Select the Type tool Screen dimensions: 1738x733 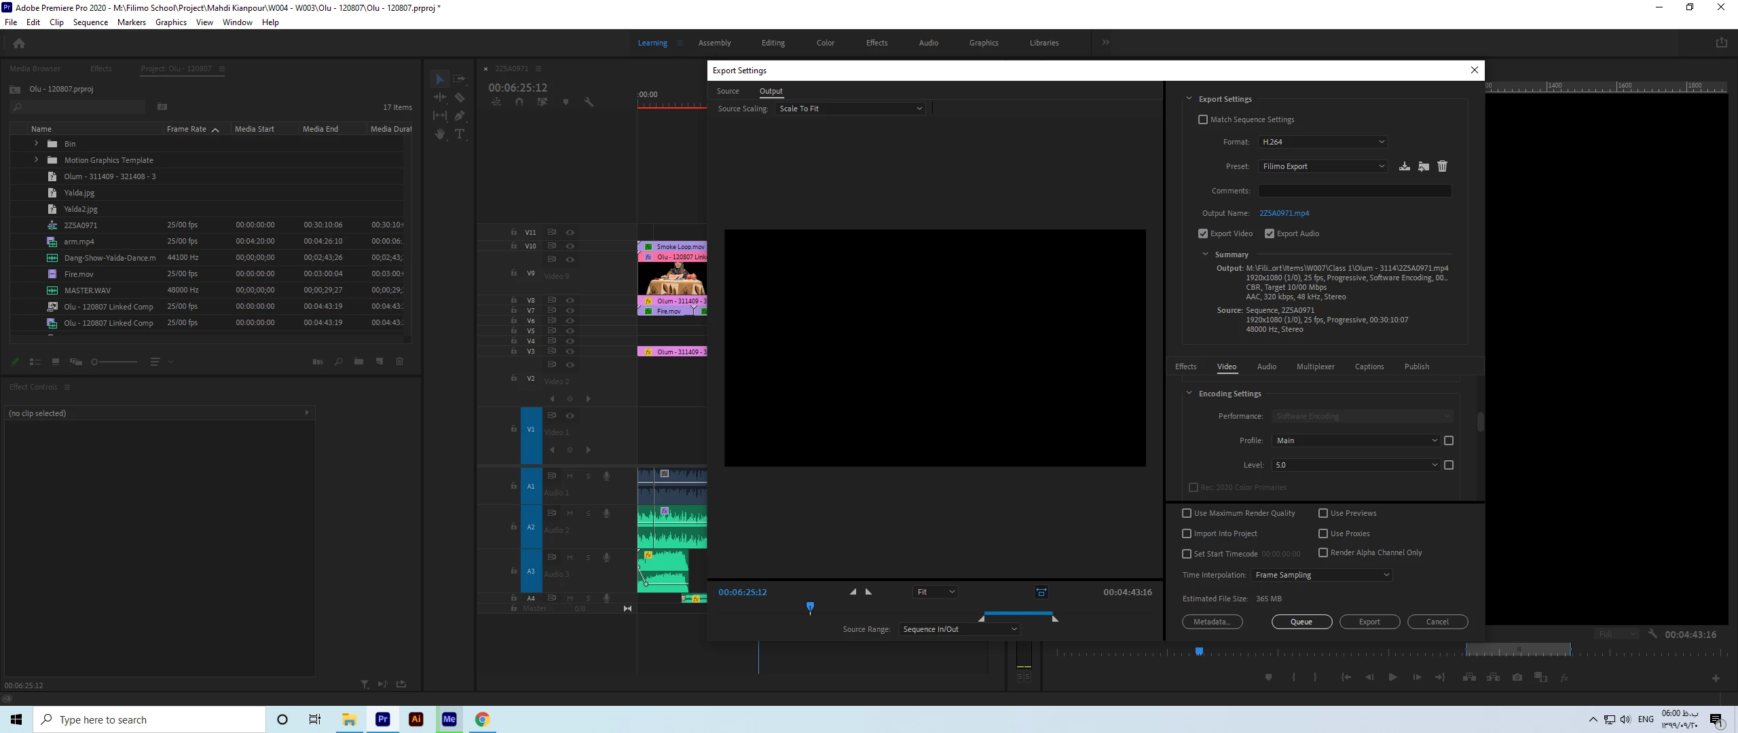460,134
